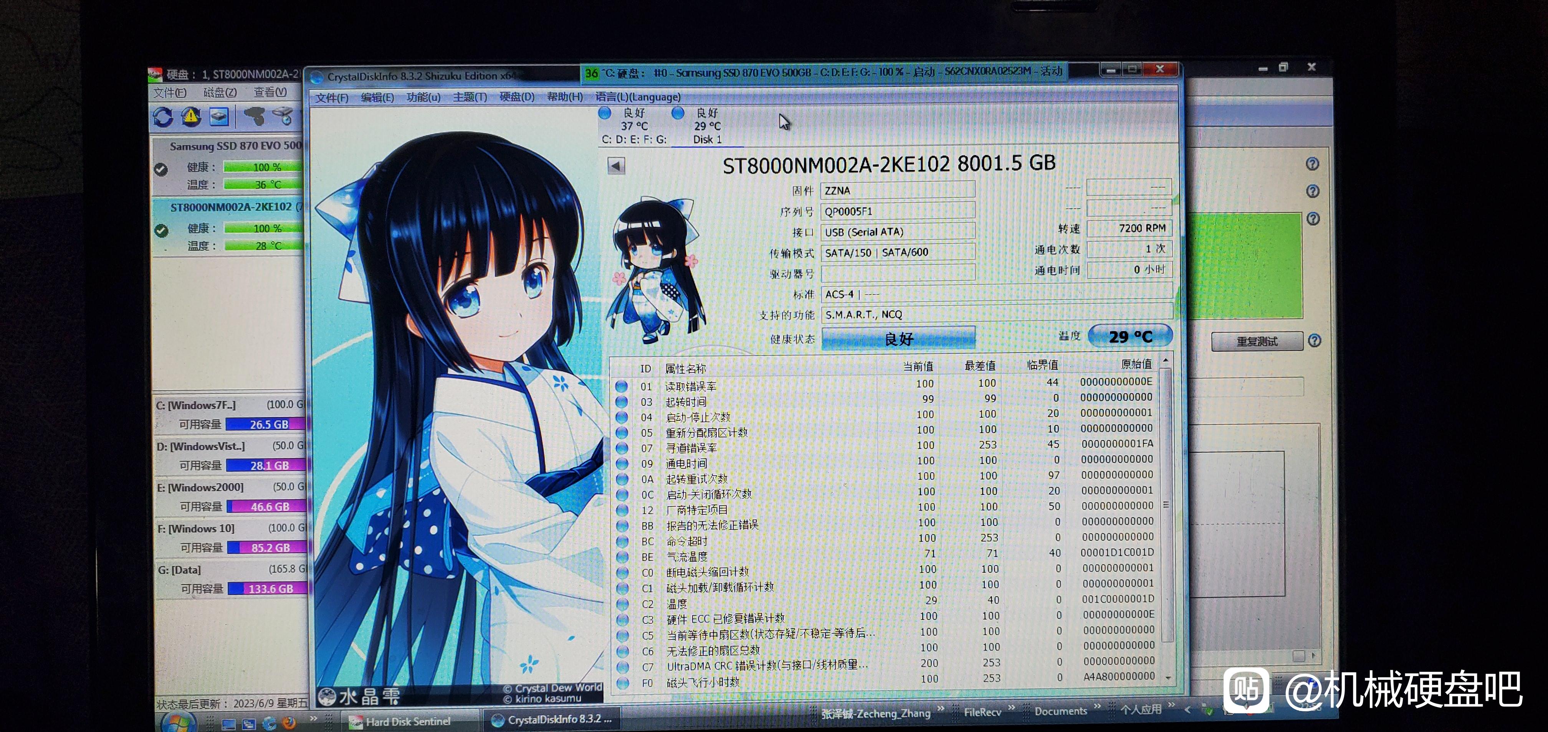
Task: Click the green checkmark icon beside ST8000NM002A health
Action: click(x=161, y=230)
